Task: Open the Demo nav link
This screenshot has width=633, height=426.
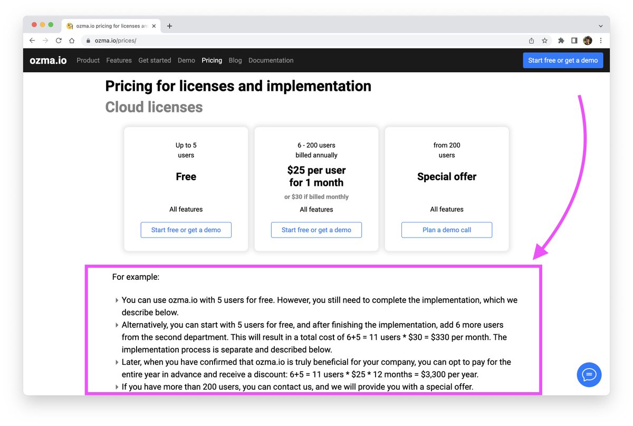Action: point(186,60)
